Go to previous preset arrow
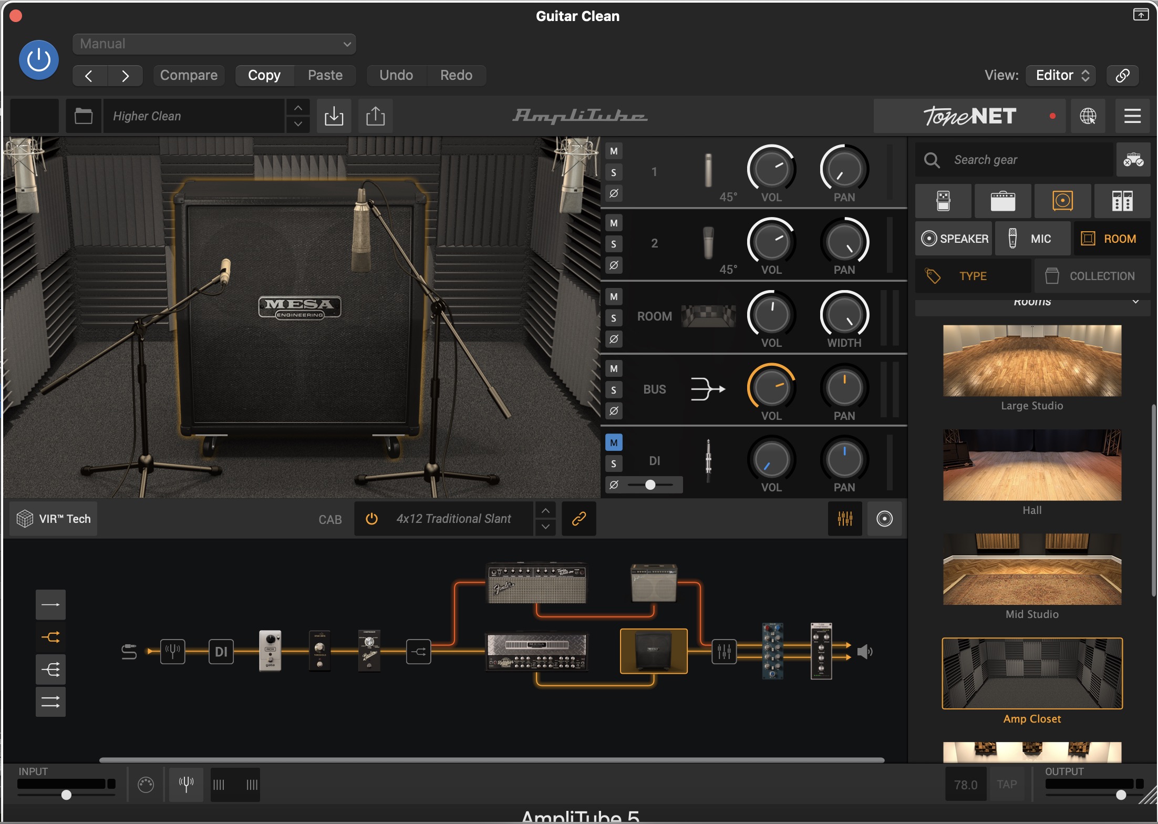1158x824 pixels. pos(89,76)
